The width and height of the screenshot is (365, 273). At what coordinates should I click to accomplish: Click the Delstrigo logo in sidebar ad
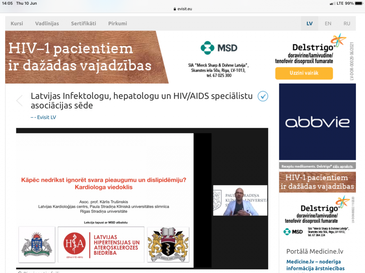tap(325, 204)
